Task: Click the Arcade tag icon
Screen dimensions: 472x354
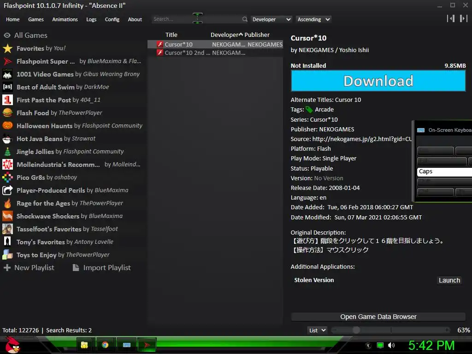Action: click(x=309, y=110)
